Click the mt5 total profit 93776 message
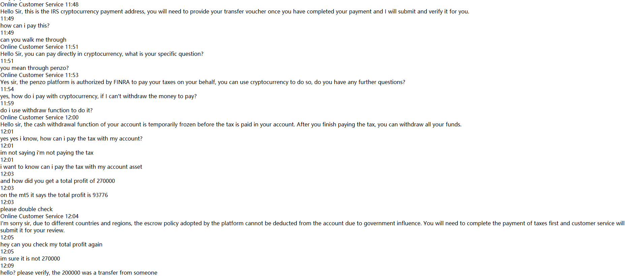Screen dimensions: 636x276 pyautogui.click(x=54, y=195)
